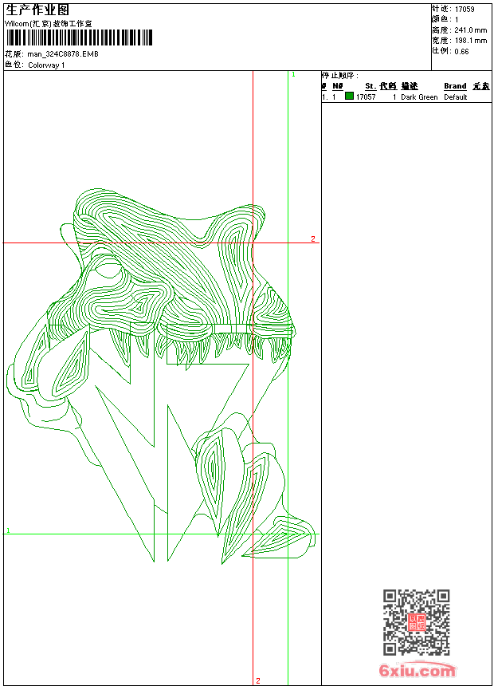
Task: Click the width value 198.1 mm
Action: pos(469,40)
